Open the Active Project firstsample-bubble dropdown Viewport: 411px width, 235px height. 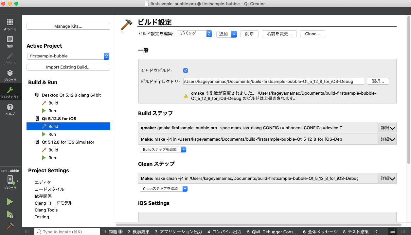coord(68,56)
